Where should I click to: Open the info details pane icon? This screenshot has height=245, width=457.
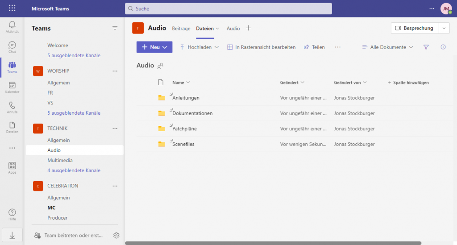pos(443,47)
